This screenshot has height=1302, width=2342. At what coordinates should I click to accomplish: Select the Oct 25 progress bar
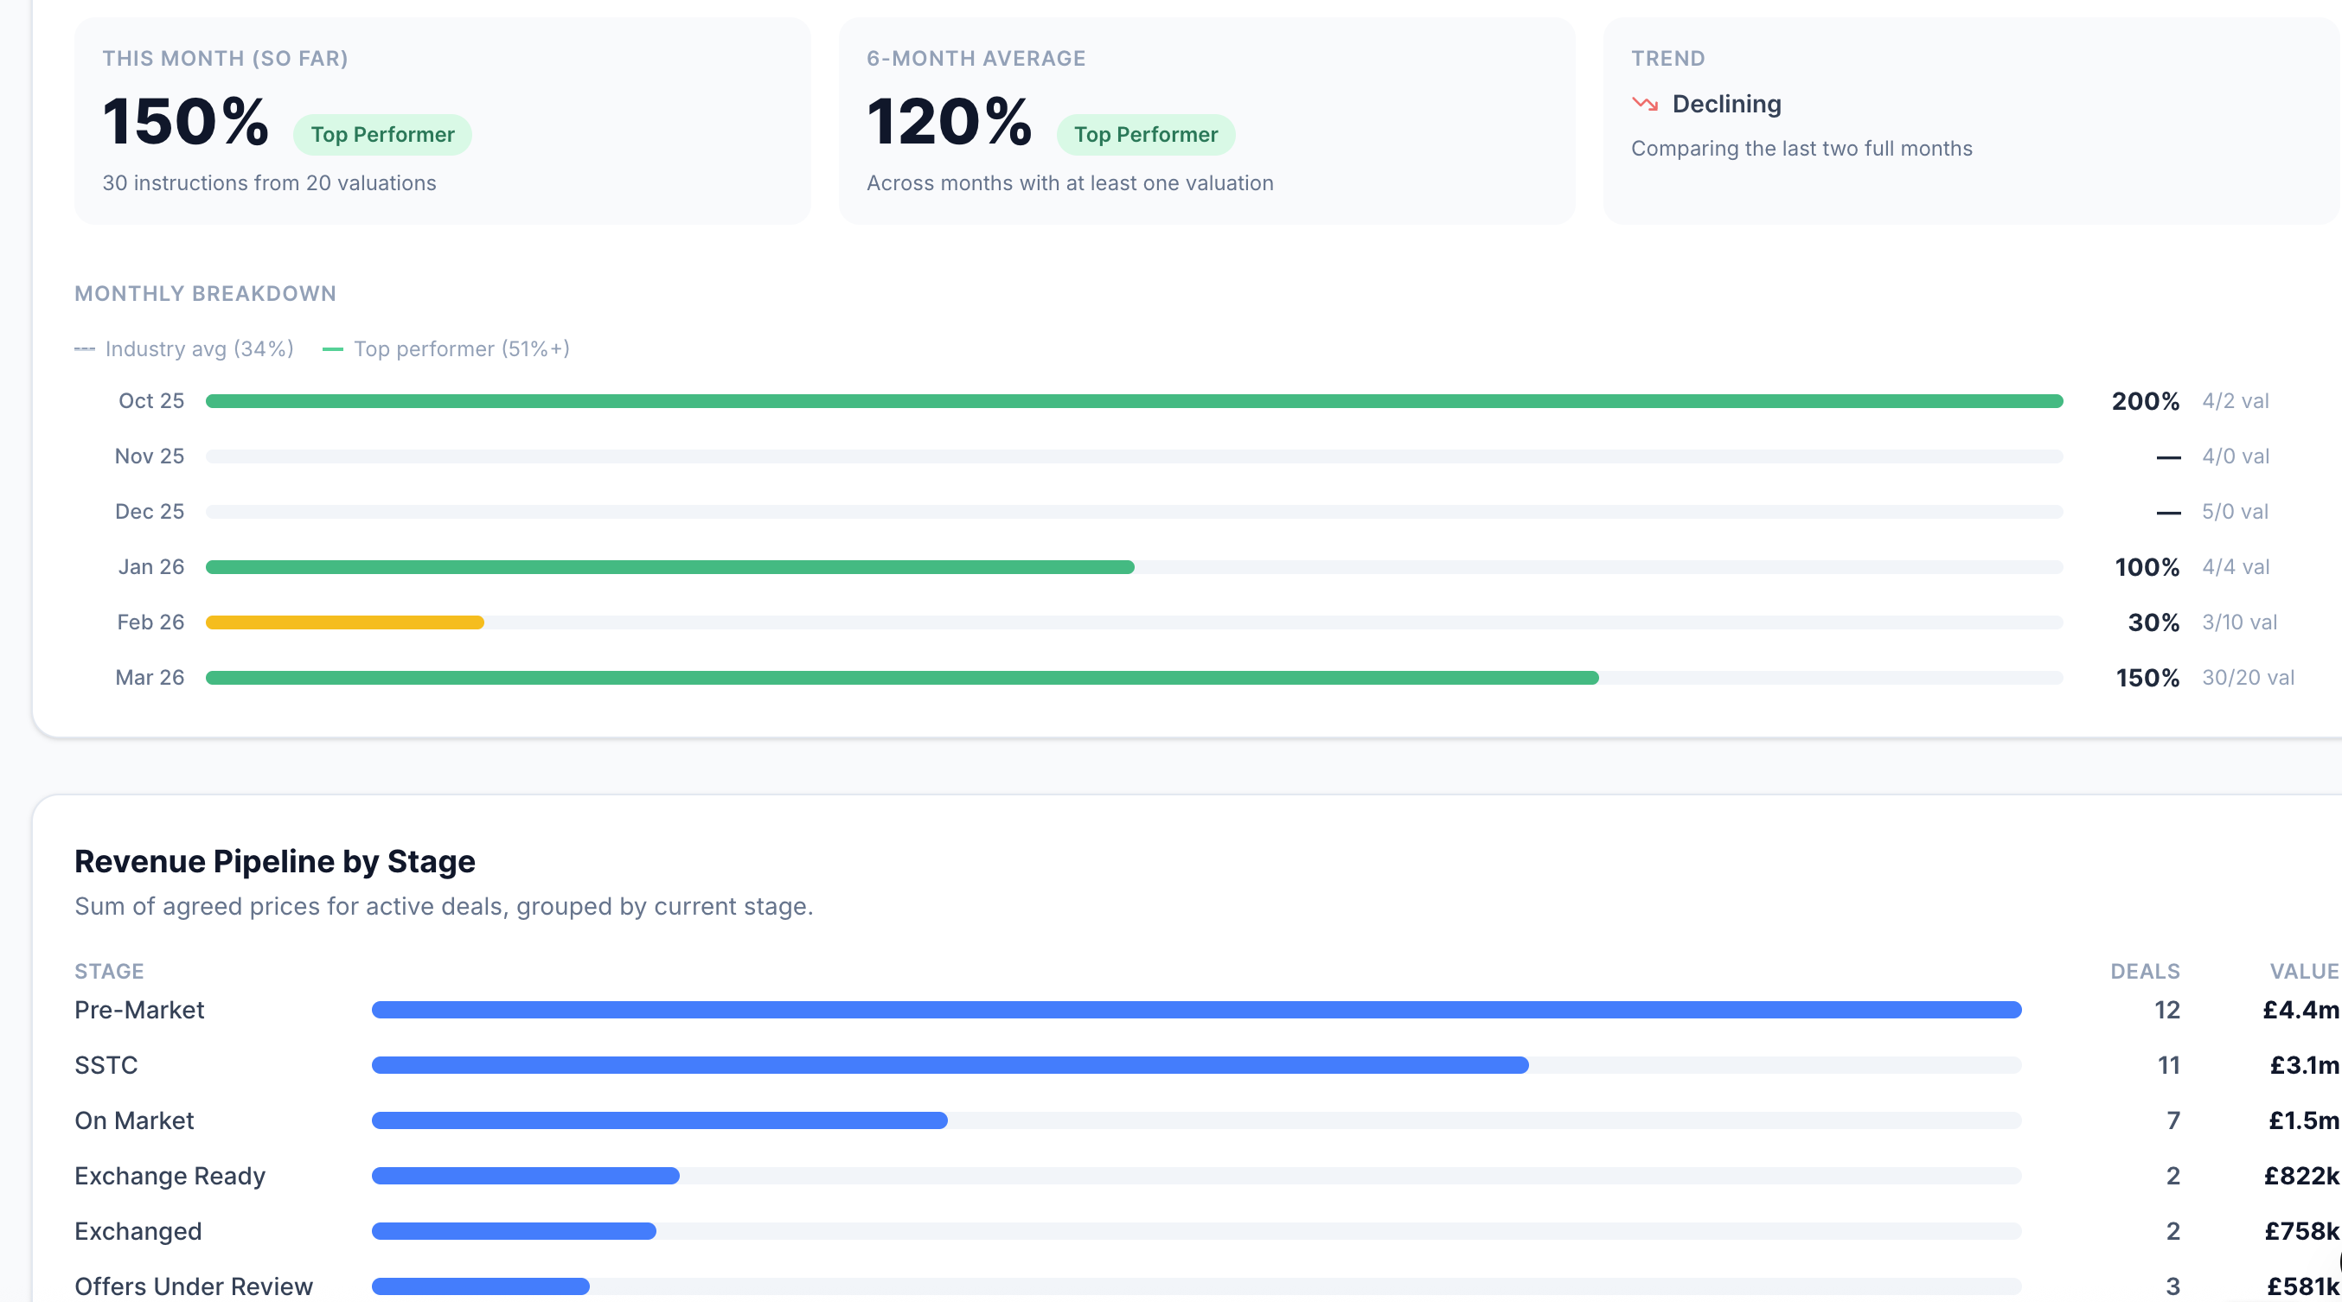click(x=1091, y=400)
